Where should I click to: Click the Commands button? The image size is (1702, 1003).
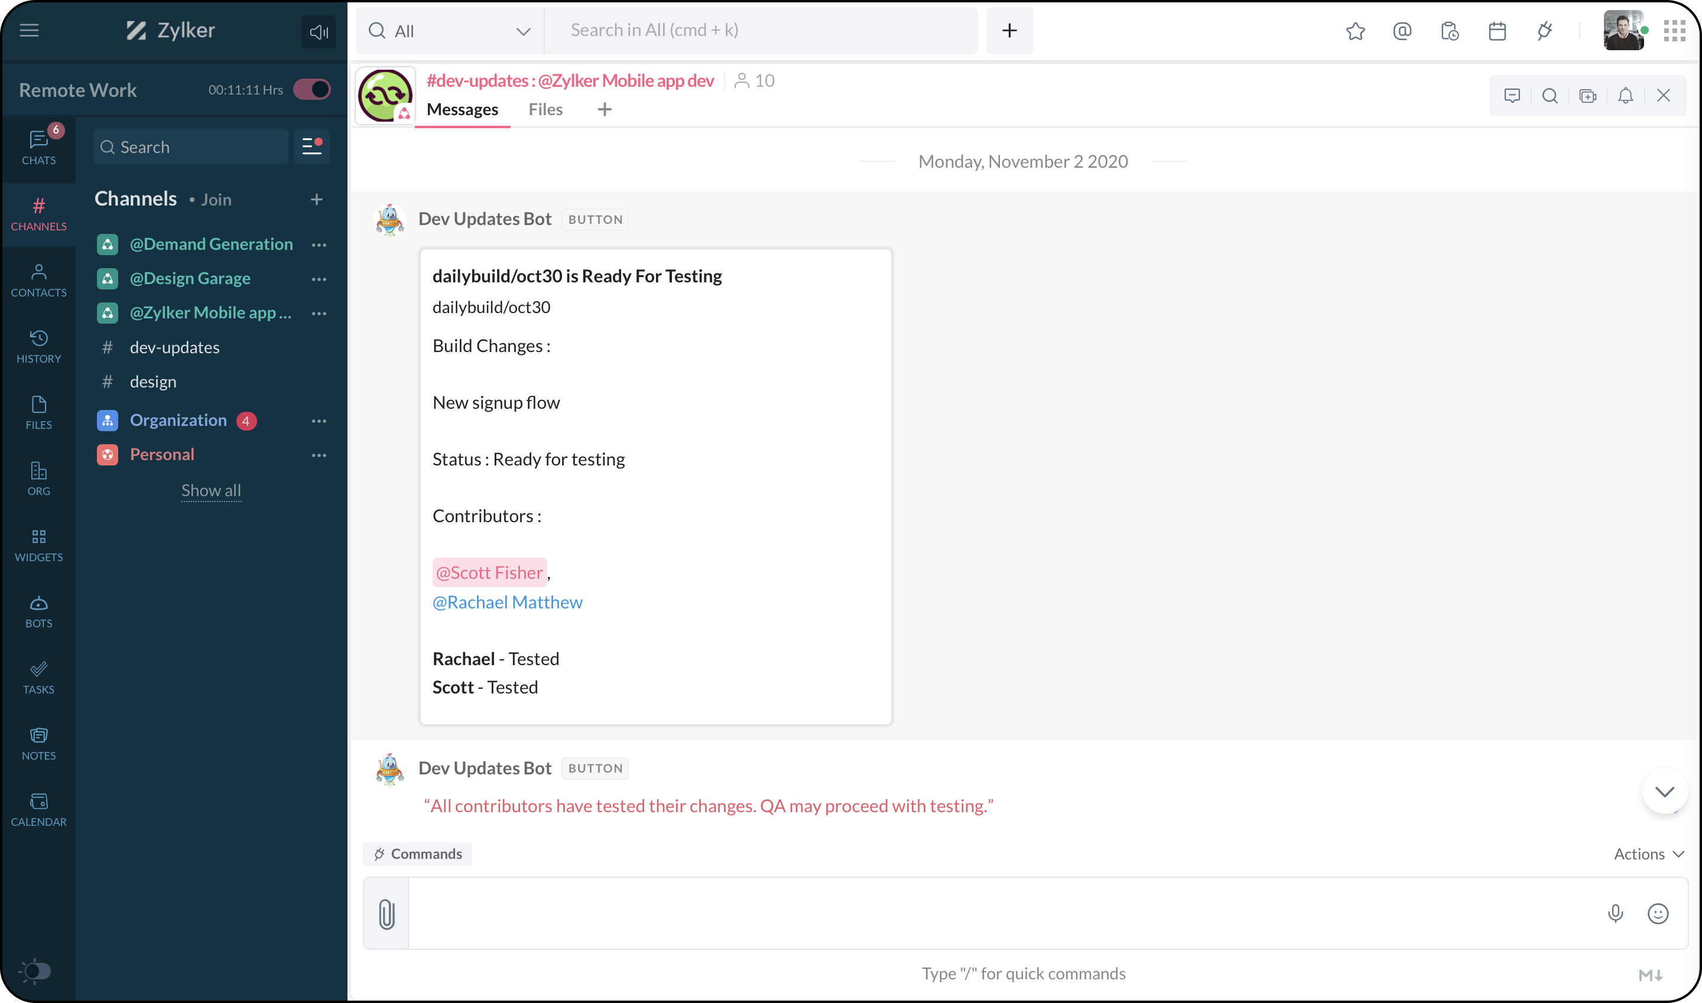point(418,854)
